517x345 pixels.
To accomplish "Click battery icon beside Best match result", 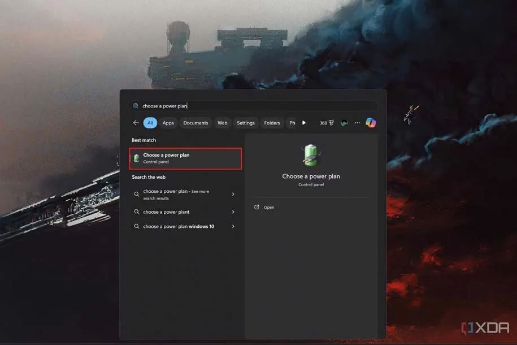I will click(136, 158).
